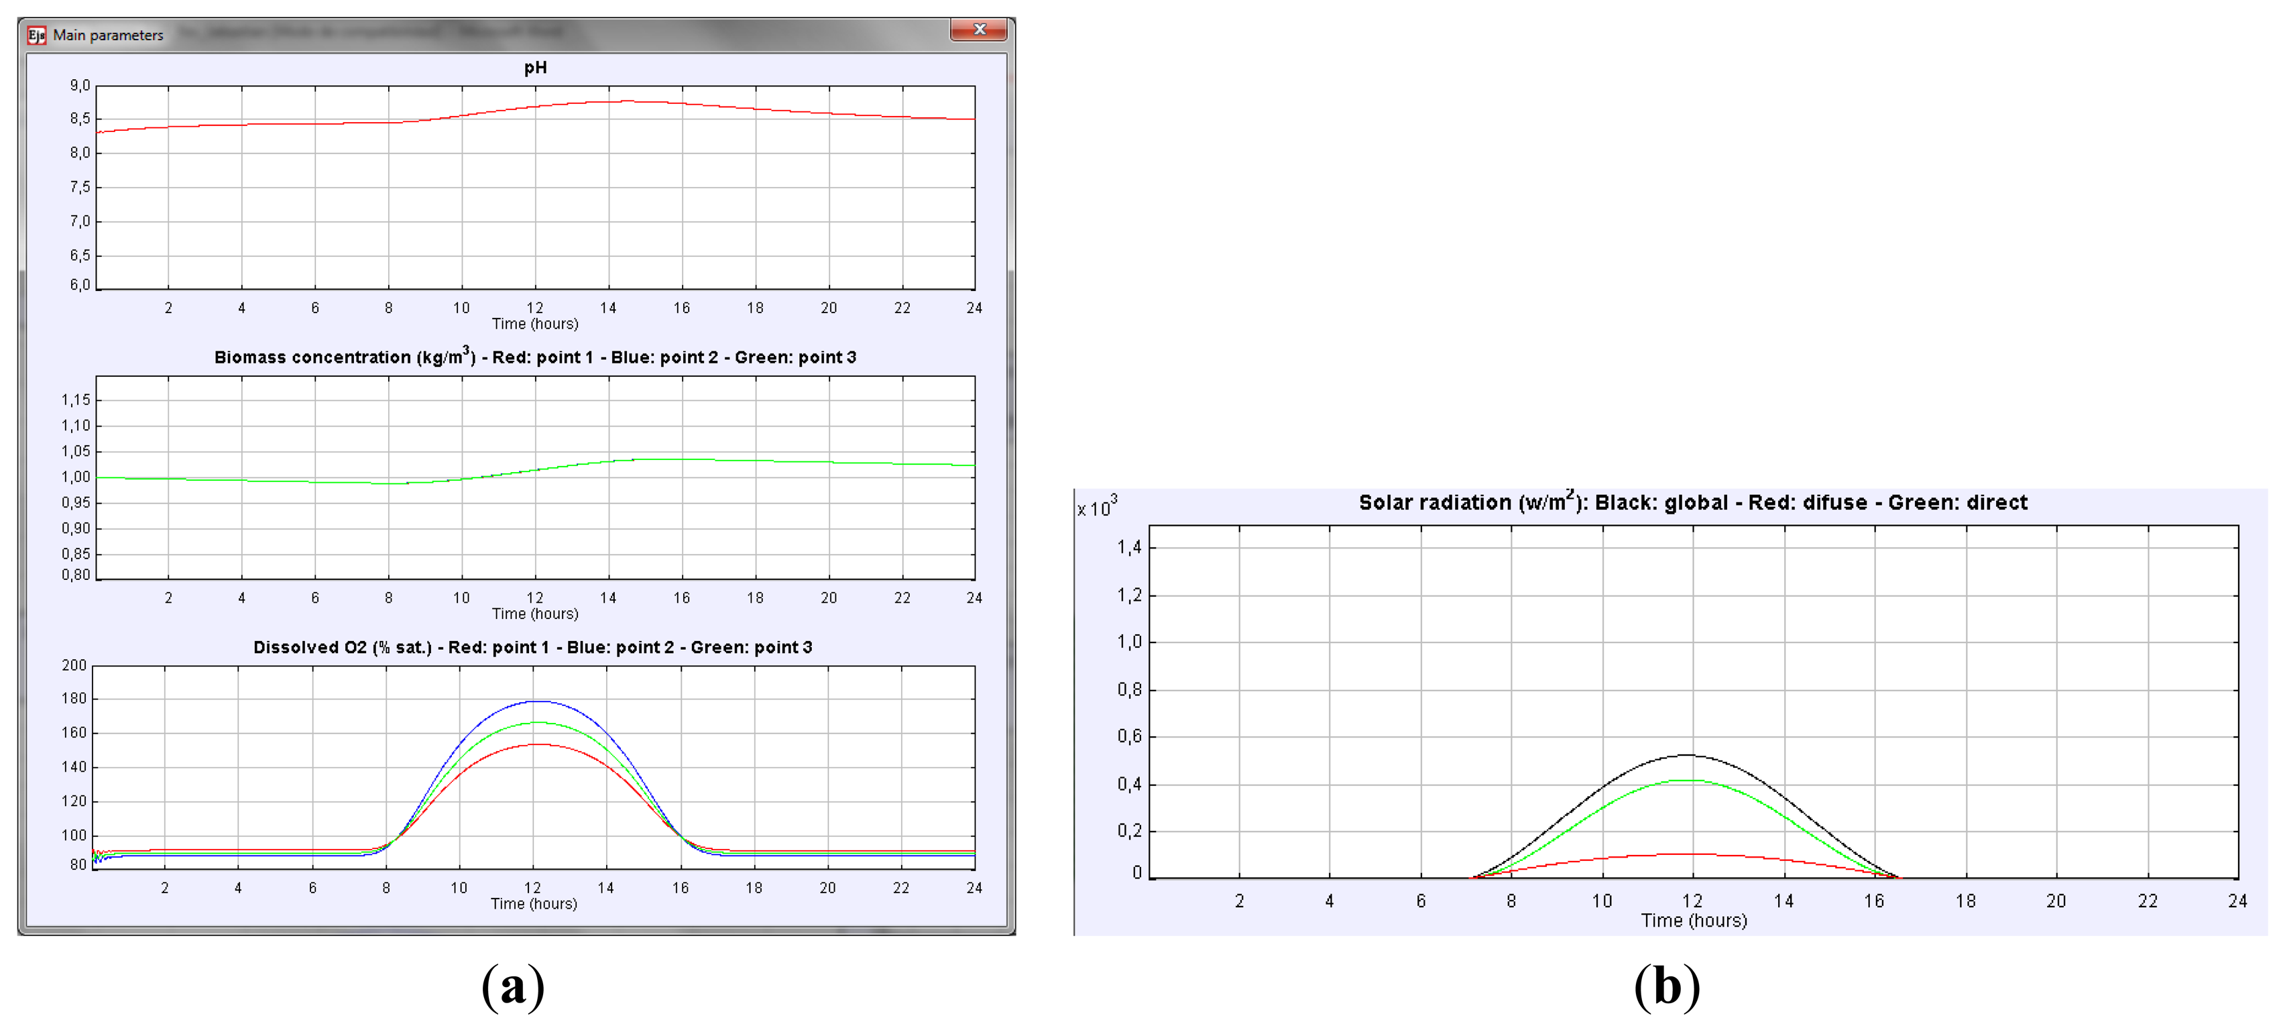Click the figure label (a)
The width and height of the screenshot is (2285, 1032).
513,986
